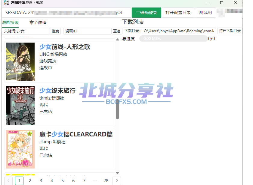The image size is (253, 185).
Task: Click the 二维码登录 QR login button
Action: (x=146, y=13)
